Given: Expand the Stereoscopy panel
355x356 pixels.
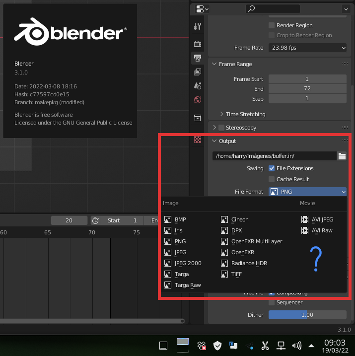Looking at the screenshot, I should pyautogui.click(x=214, y=128).
